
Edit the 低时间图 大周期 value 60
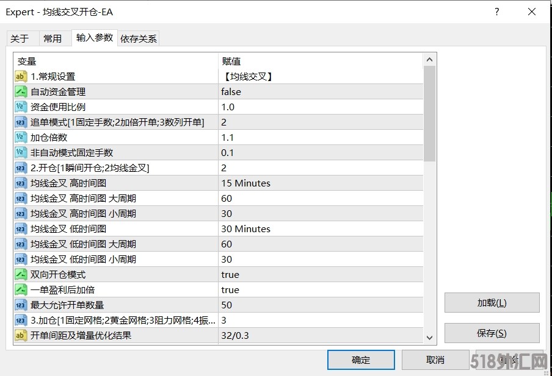pyautogui.click(x=321, y=244)
